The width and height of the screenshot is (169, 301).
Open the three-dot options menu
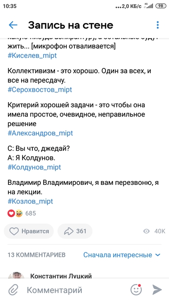point(158,25)
